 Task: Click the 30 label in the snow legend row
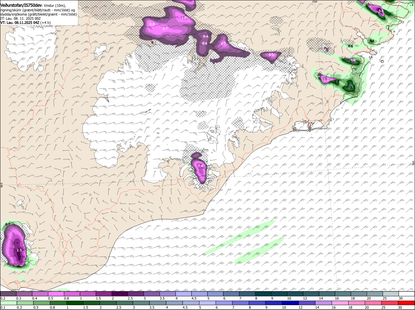coord(400,298)
